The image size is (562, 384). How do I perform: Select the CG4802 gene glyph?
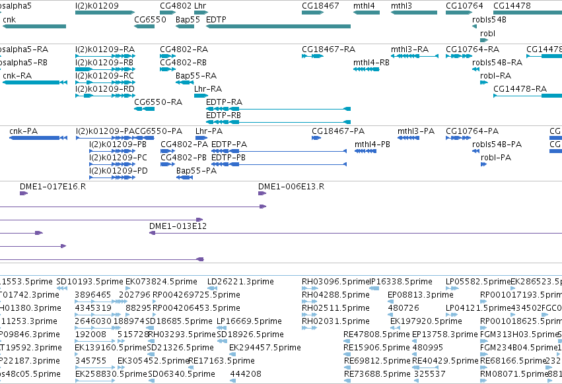click(168, 13)
